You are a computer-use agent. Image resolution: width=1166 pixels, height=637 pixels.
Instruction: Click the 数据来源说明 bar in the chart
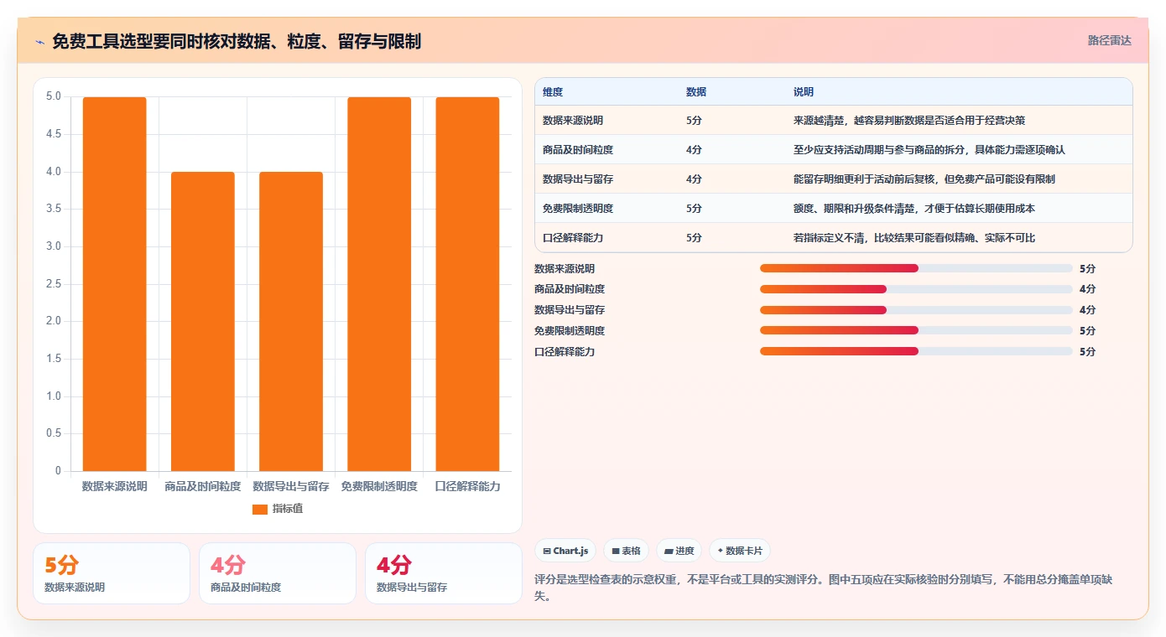pos(114,284)
